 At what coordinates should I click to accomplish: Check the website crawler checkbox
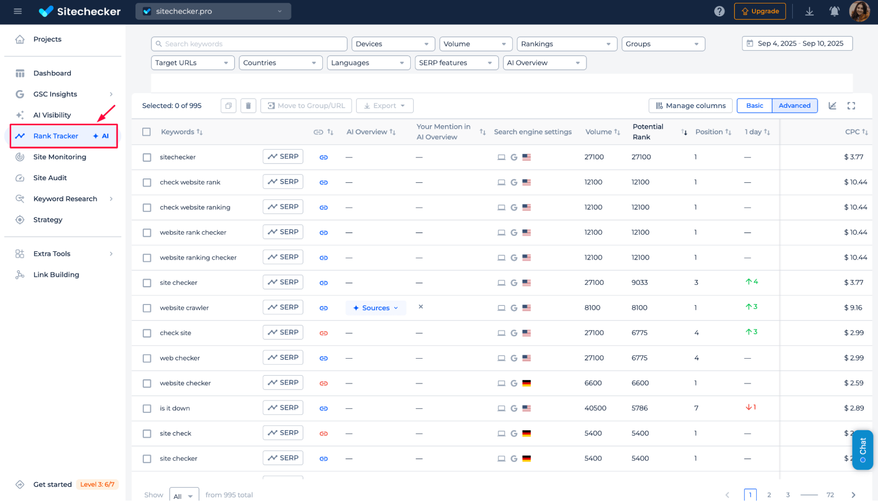coord(147,308)
